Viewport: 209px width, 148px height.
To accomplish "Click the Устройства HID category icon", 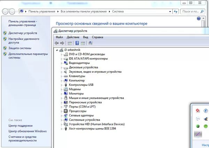I will tap(66, 124).
